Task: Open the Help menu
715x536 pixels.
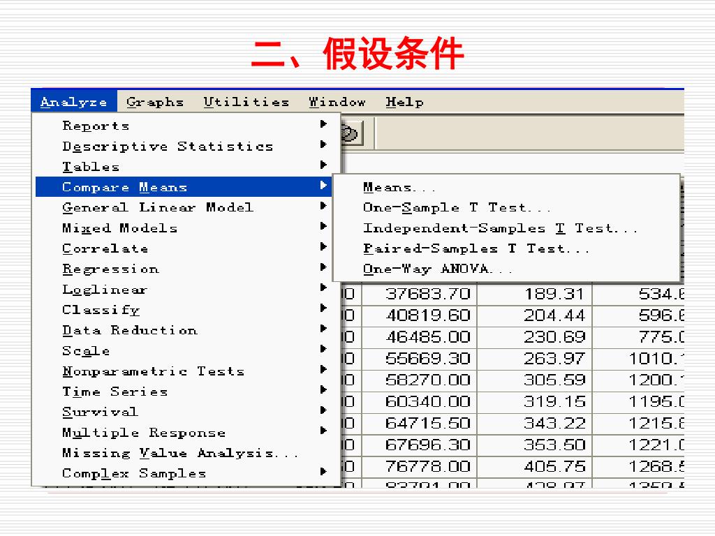Action: (404, 102)
